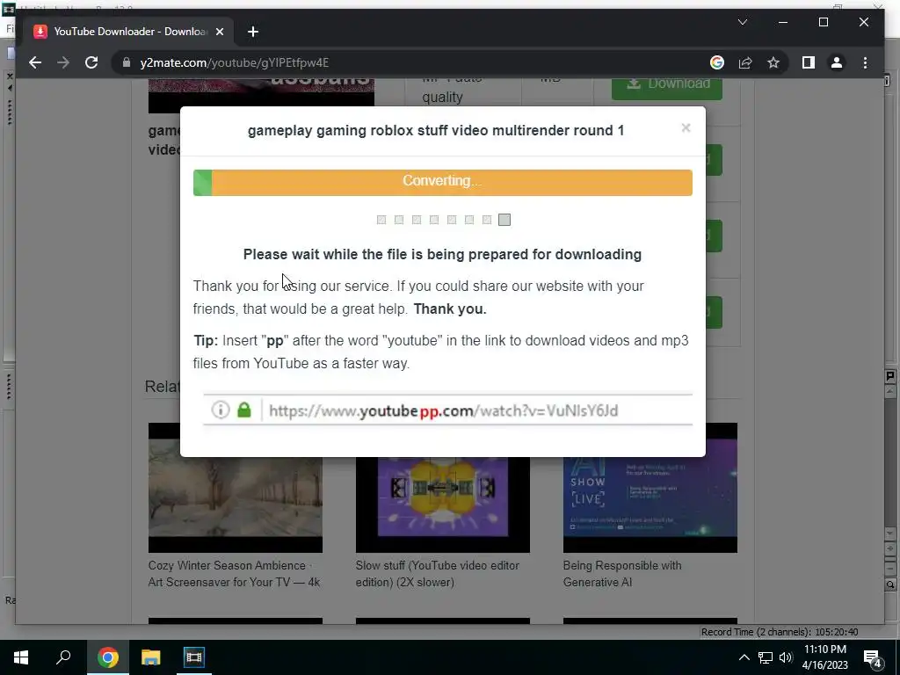Open the Google icon in address bar
Image resolution: width=900 pixels, height=675 pixels.
pos(717,62)
